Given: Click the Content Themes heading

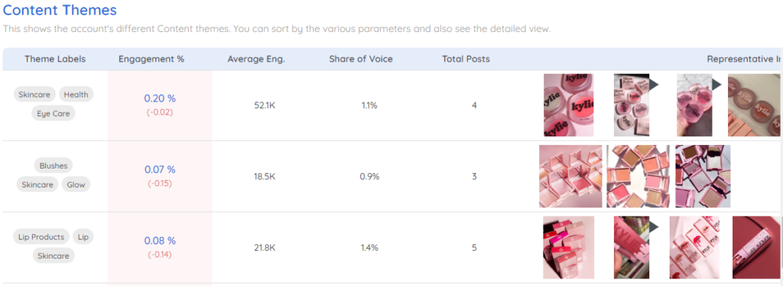Looking at the screenshot, I should click(x=60, y=10).
